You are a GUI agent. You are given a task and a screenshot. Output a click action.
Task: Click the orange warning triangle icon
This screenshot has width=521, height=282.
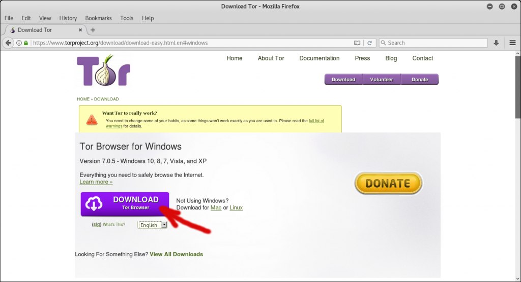tap(92, 120)
